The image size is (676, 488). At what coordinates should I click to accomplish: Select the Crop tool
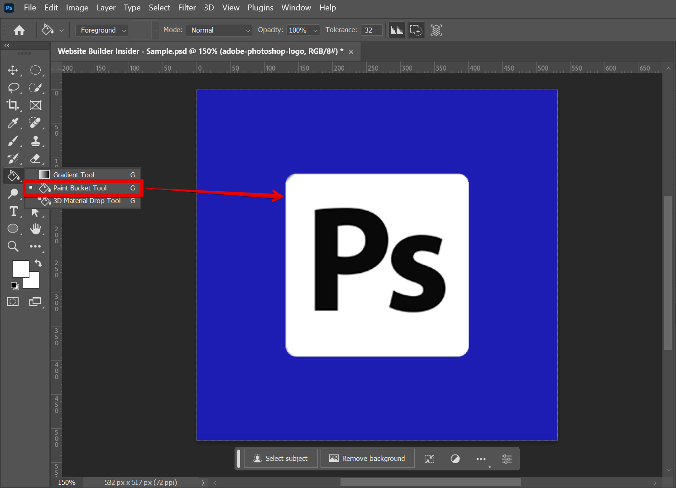[x=13, y=105]
